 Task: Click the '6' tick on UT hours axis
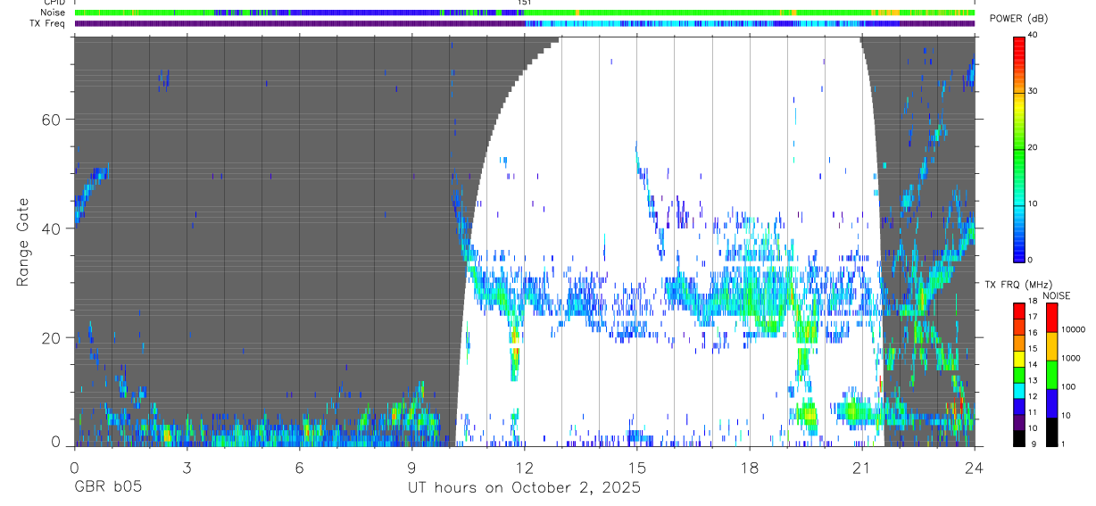click(x=299, y=468)
